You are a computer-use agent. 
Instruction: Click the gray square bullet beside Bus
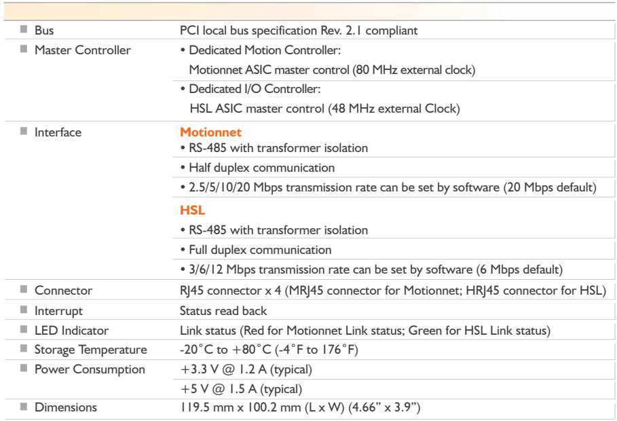point(24,29)
